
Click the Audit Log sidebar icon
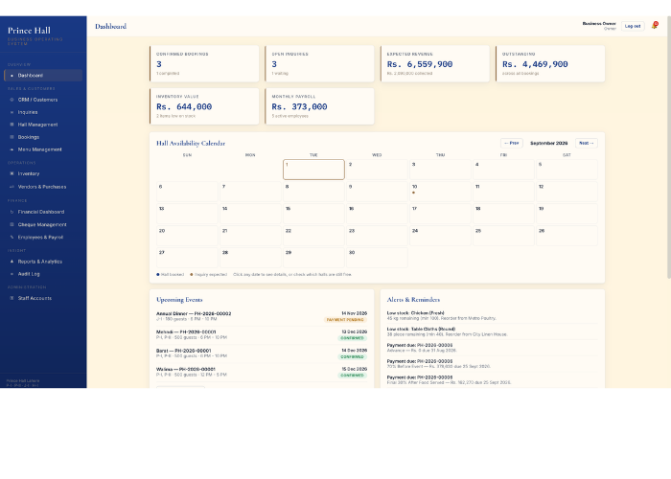[x=12, y=274]
